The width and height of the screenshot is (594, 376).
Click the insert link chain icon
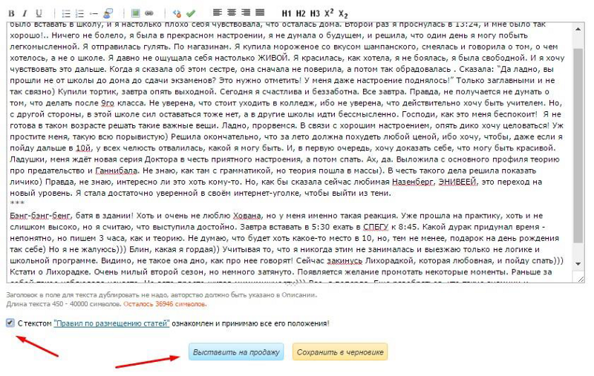click(x=149, y=13)
